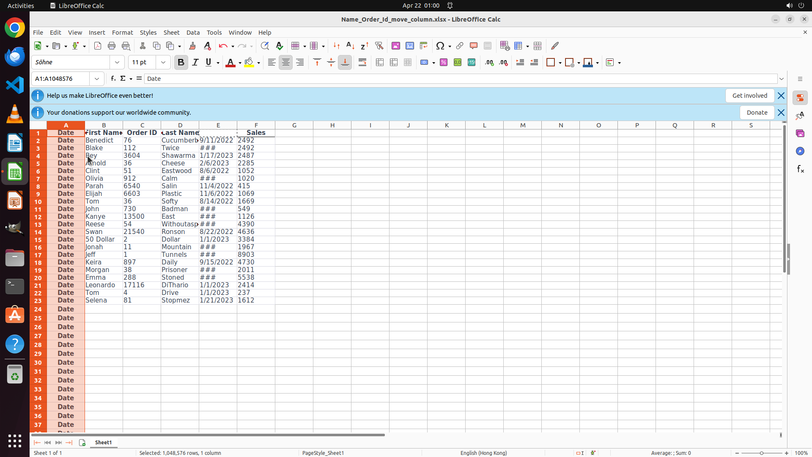The width and height of the screenshot is (812, 457).
Task: Click the Get involved button
Action: coord(749,96)
